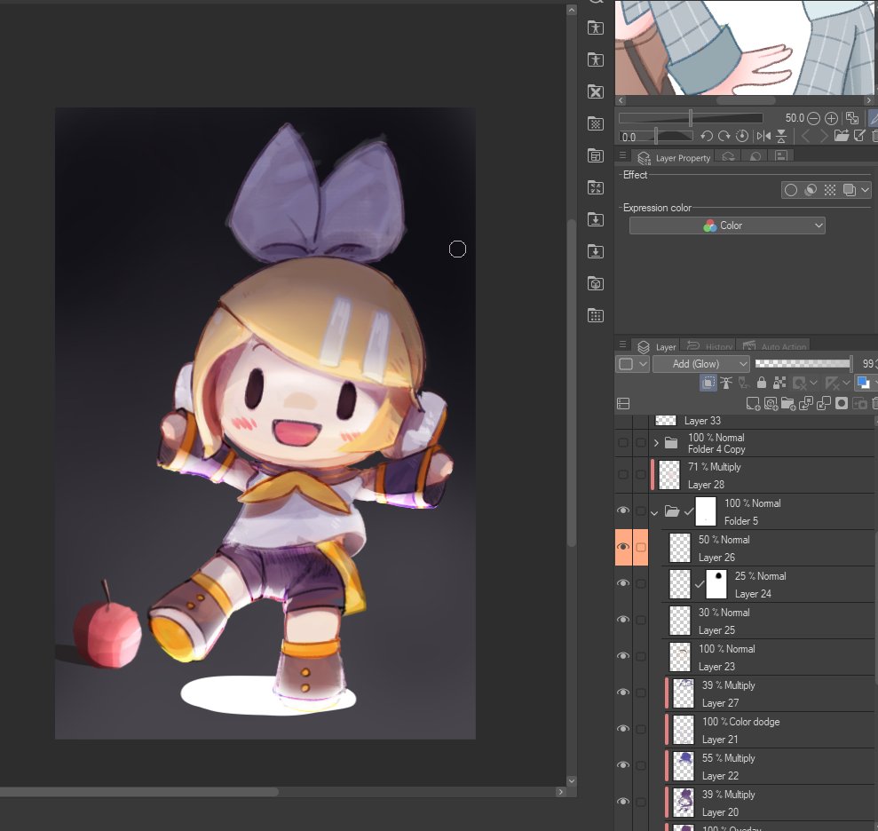Open the Expression color dropdown

click(727, 226)
